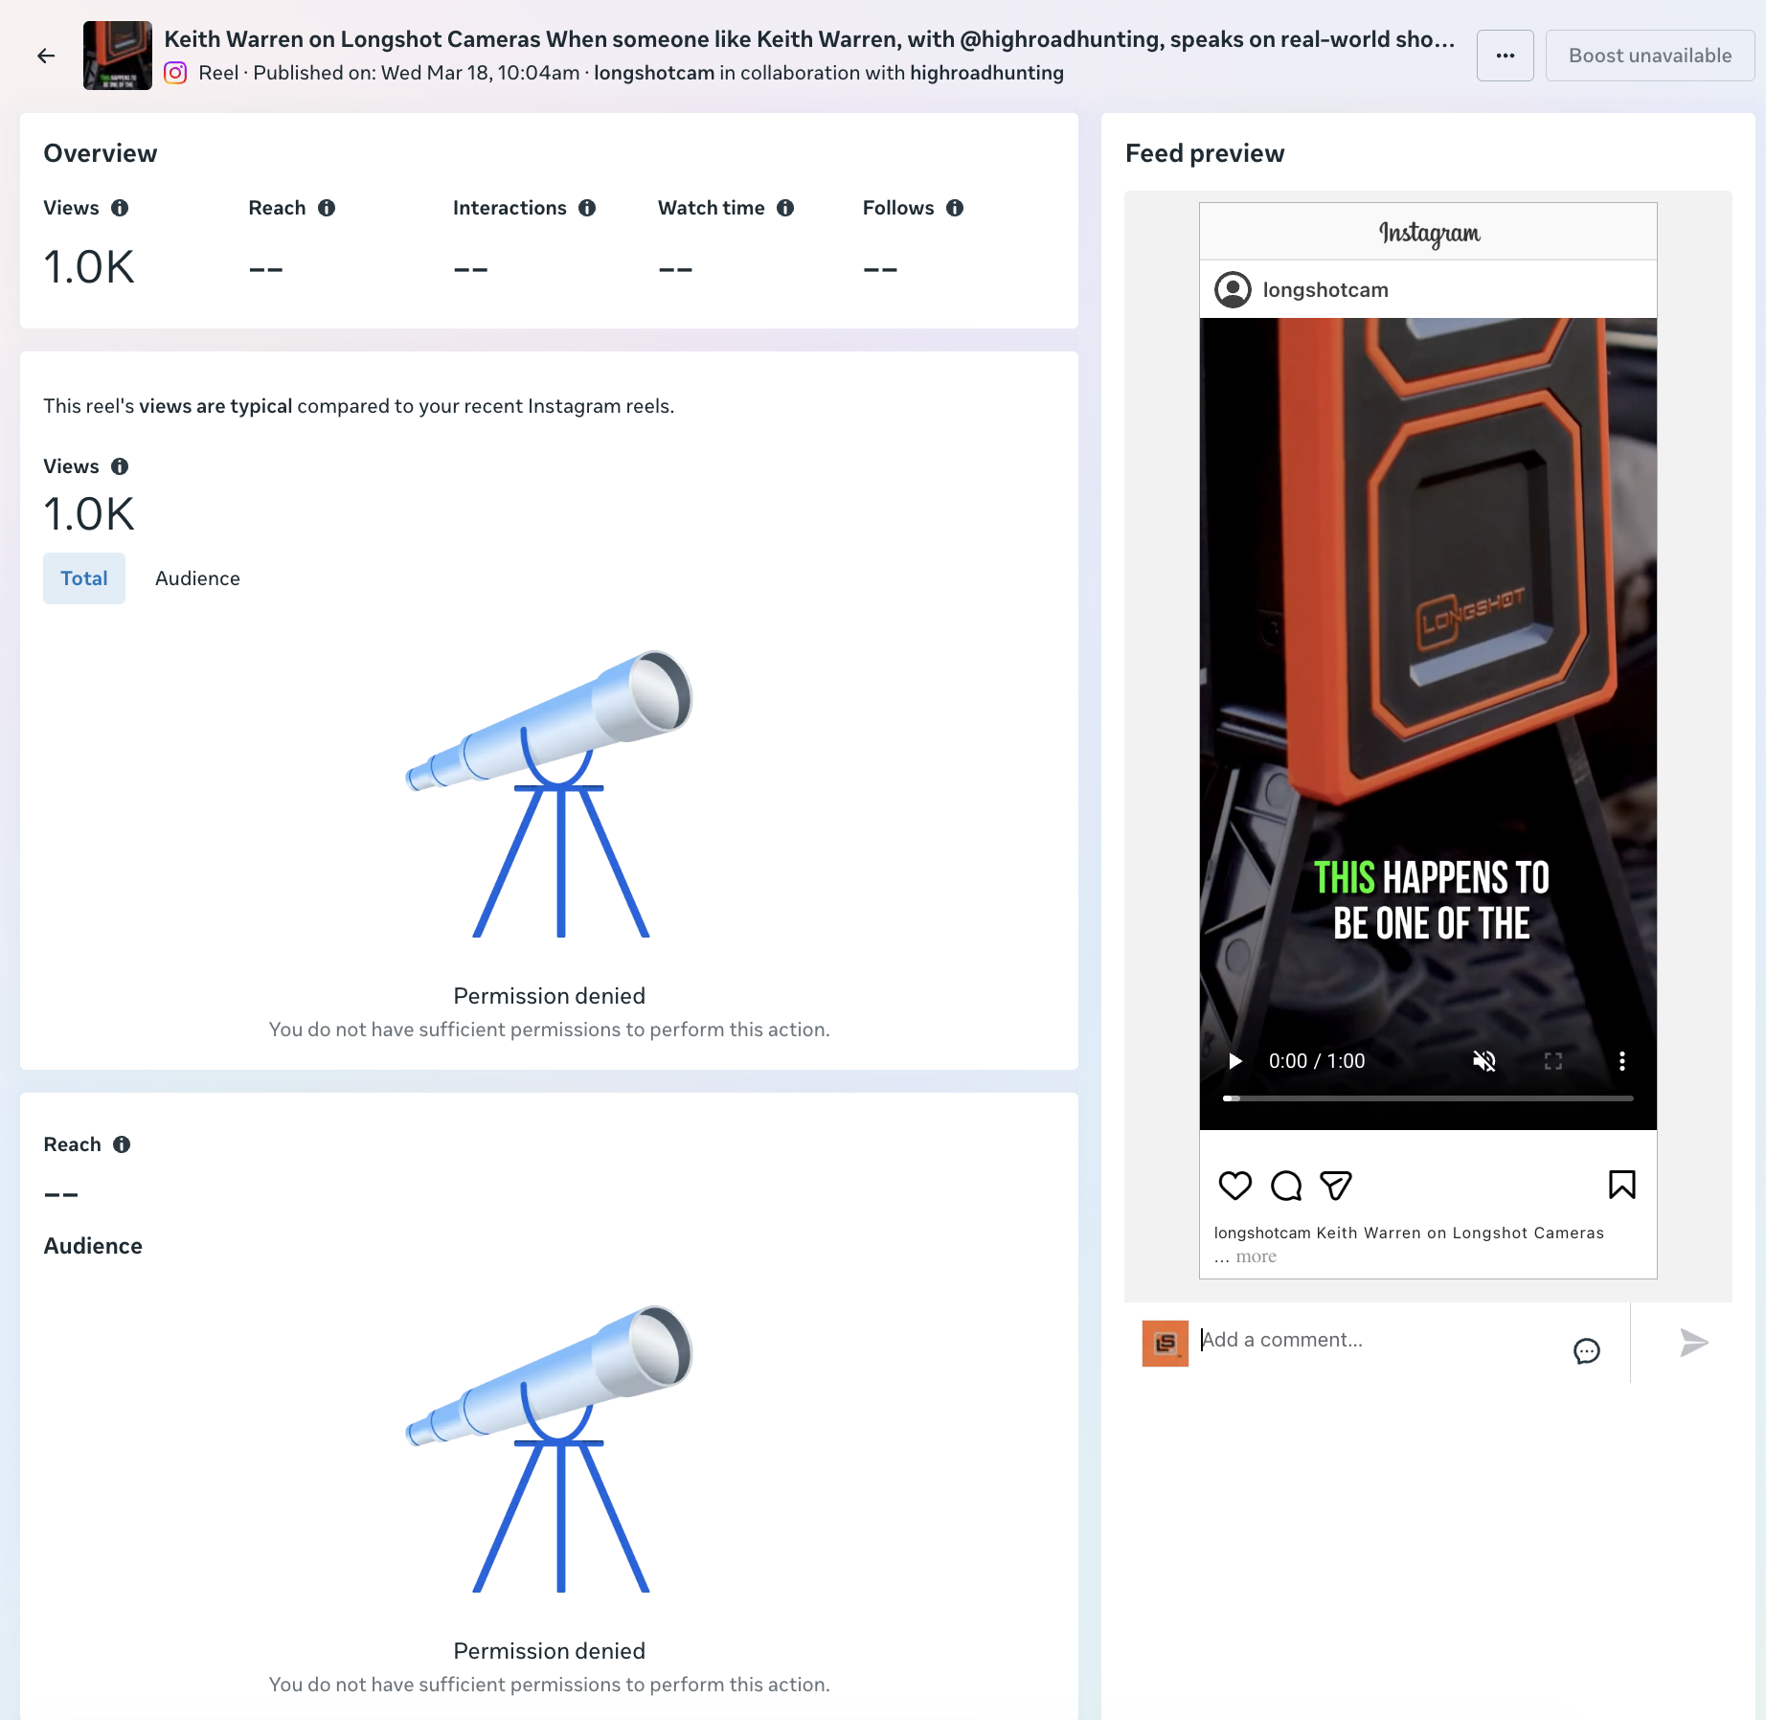Select the Total tab
This screenshot has width=1766, height=1720.
click(x=84, y=578)
